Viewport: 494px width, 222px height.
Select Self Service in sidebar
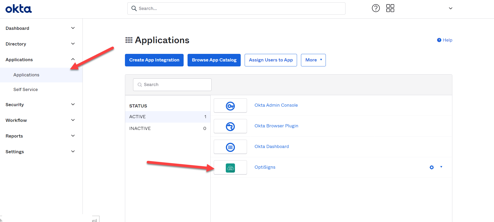26,89
